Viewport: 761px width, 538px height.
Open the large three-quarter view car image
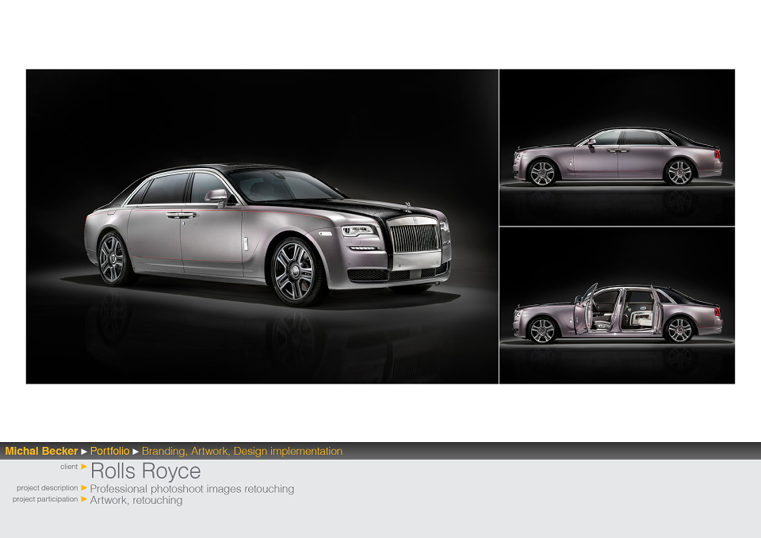click(x=262, y=227)
